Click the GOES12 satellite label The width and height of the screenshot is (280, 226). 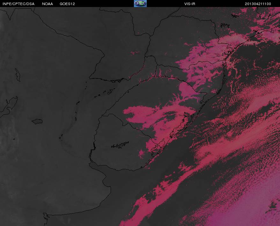coord(67,4)
